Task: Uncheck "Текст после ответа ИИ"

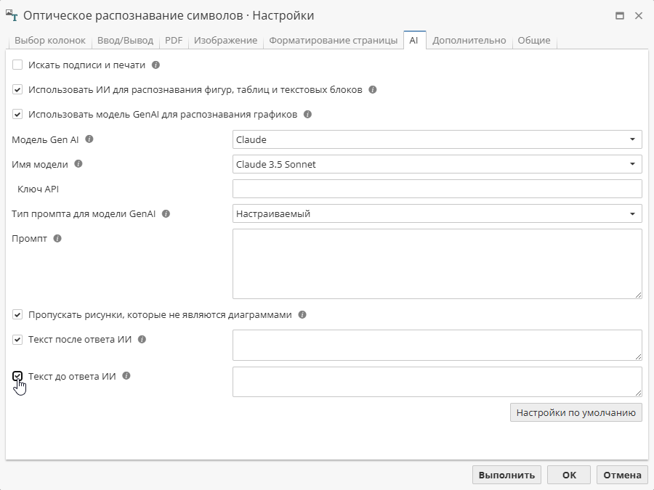Action: 17,338
